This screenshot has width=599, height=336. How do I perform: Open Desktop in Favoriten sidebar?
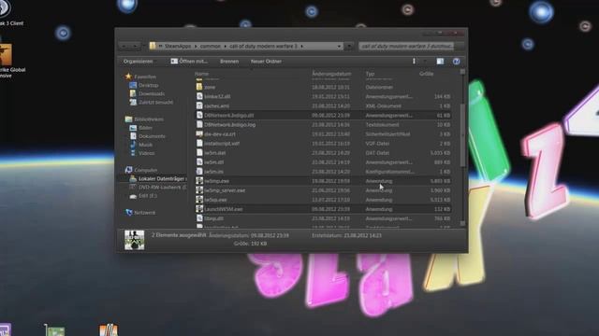point(148,85)
